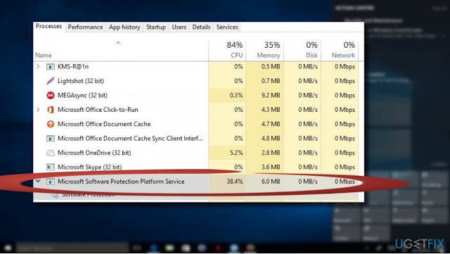Expand Microsoft Office Click-to-Run process
Screen dimensions: 450x254
coord(38,110)
